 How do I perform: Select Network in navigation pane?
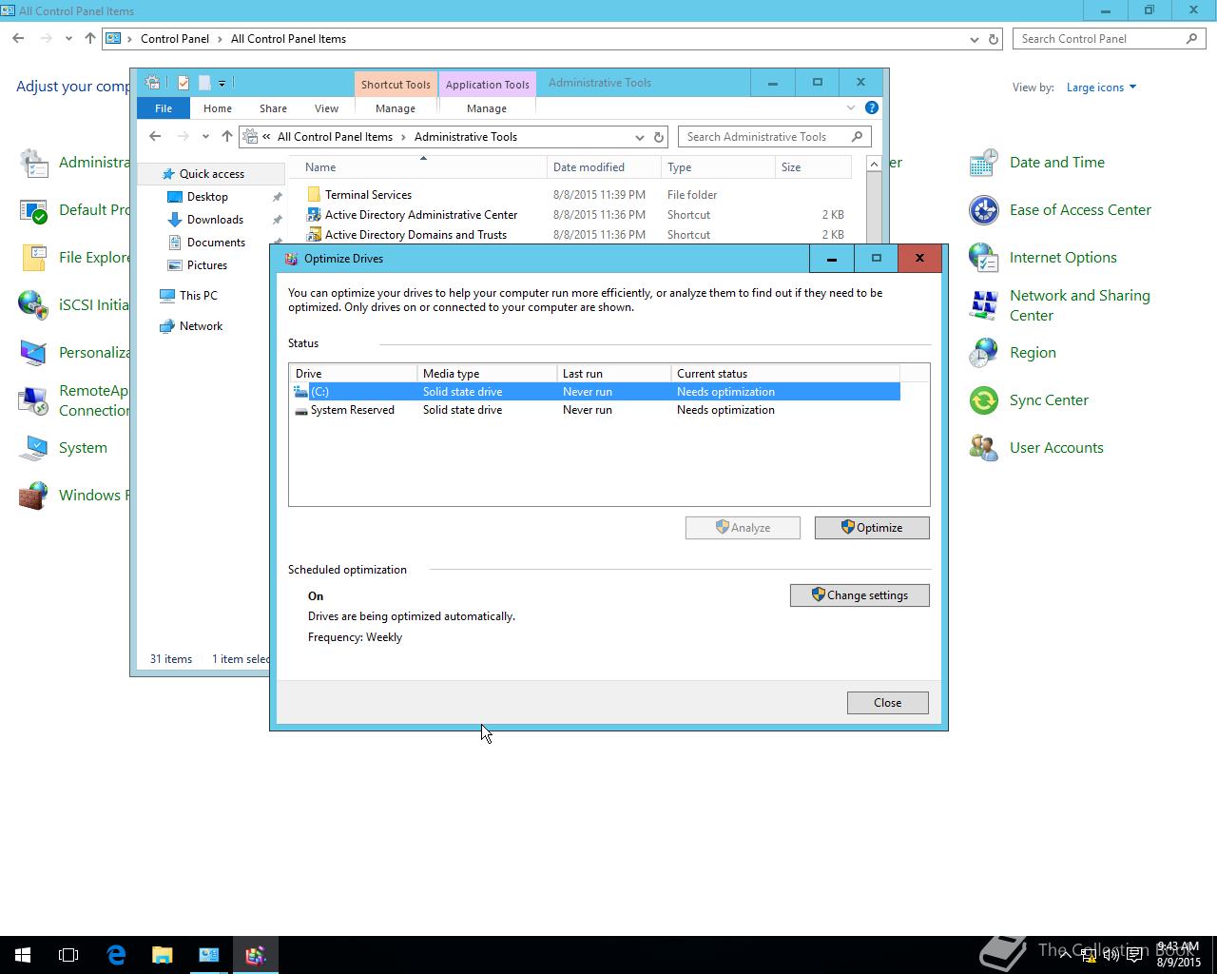201,326
